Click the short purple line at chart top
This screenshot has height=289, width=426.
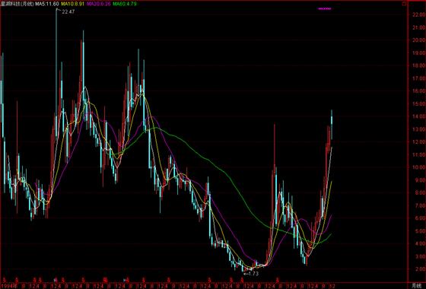pos(325,8)
